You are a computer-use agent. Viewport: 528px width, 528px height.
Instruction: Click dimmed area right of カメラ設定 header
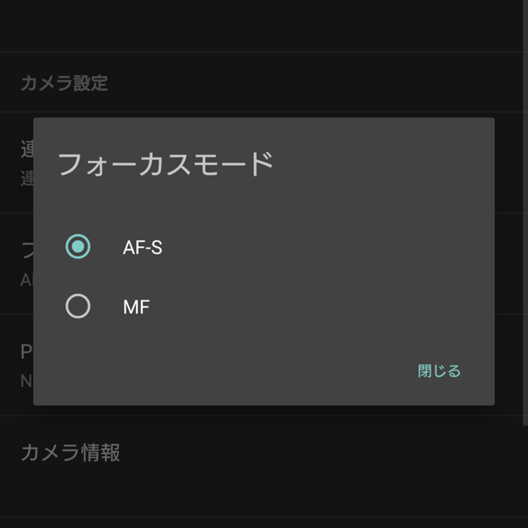tap(330, 82)
